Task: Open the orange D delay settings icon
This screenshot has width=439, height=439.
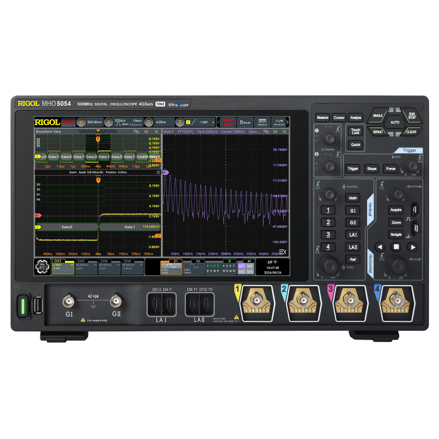Action: point(149,122)
